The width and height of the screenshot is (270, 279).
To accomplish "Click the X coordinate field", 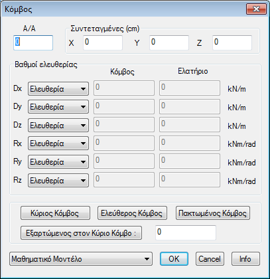I will pyautogui.click(x=103, y=43).
